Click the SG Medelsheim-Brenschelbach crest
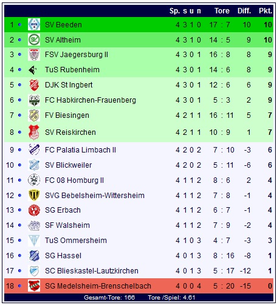 [34, 286]
